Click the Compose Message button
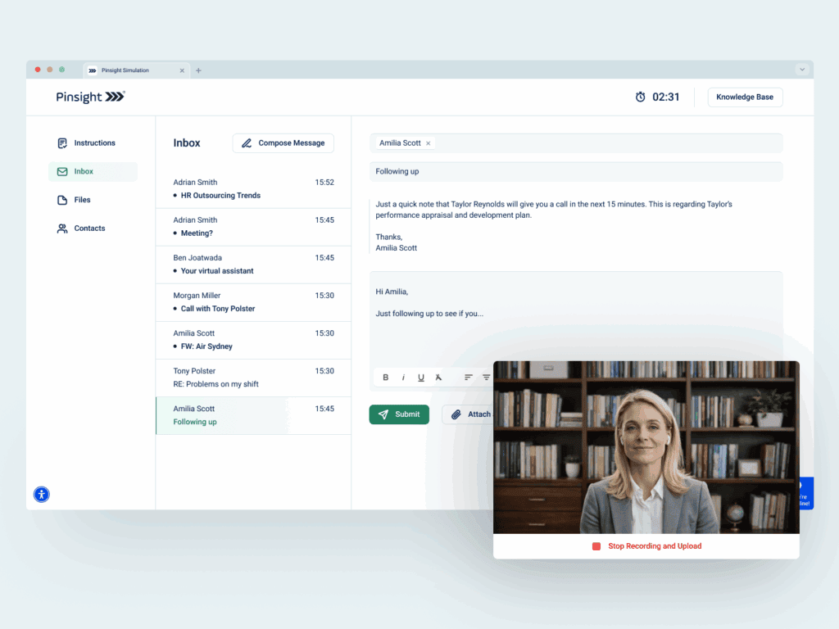Screen dimensions: 839x629 283,143
